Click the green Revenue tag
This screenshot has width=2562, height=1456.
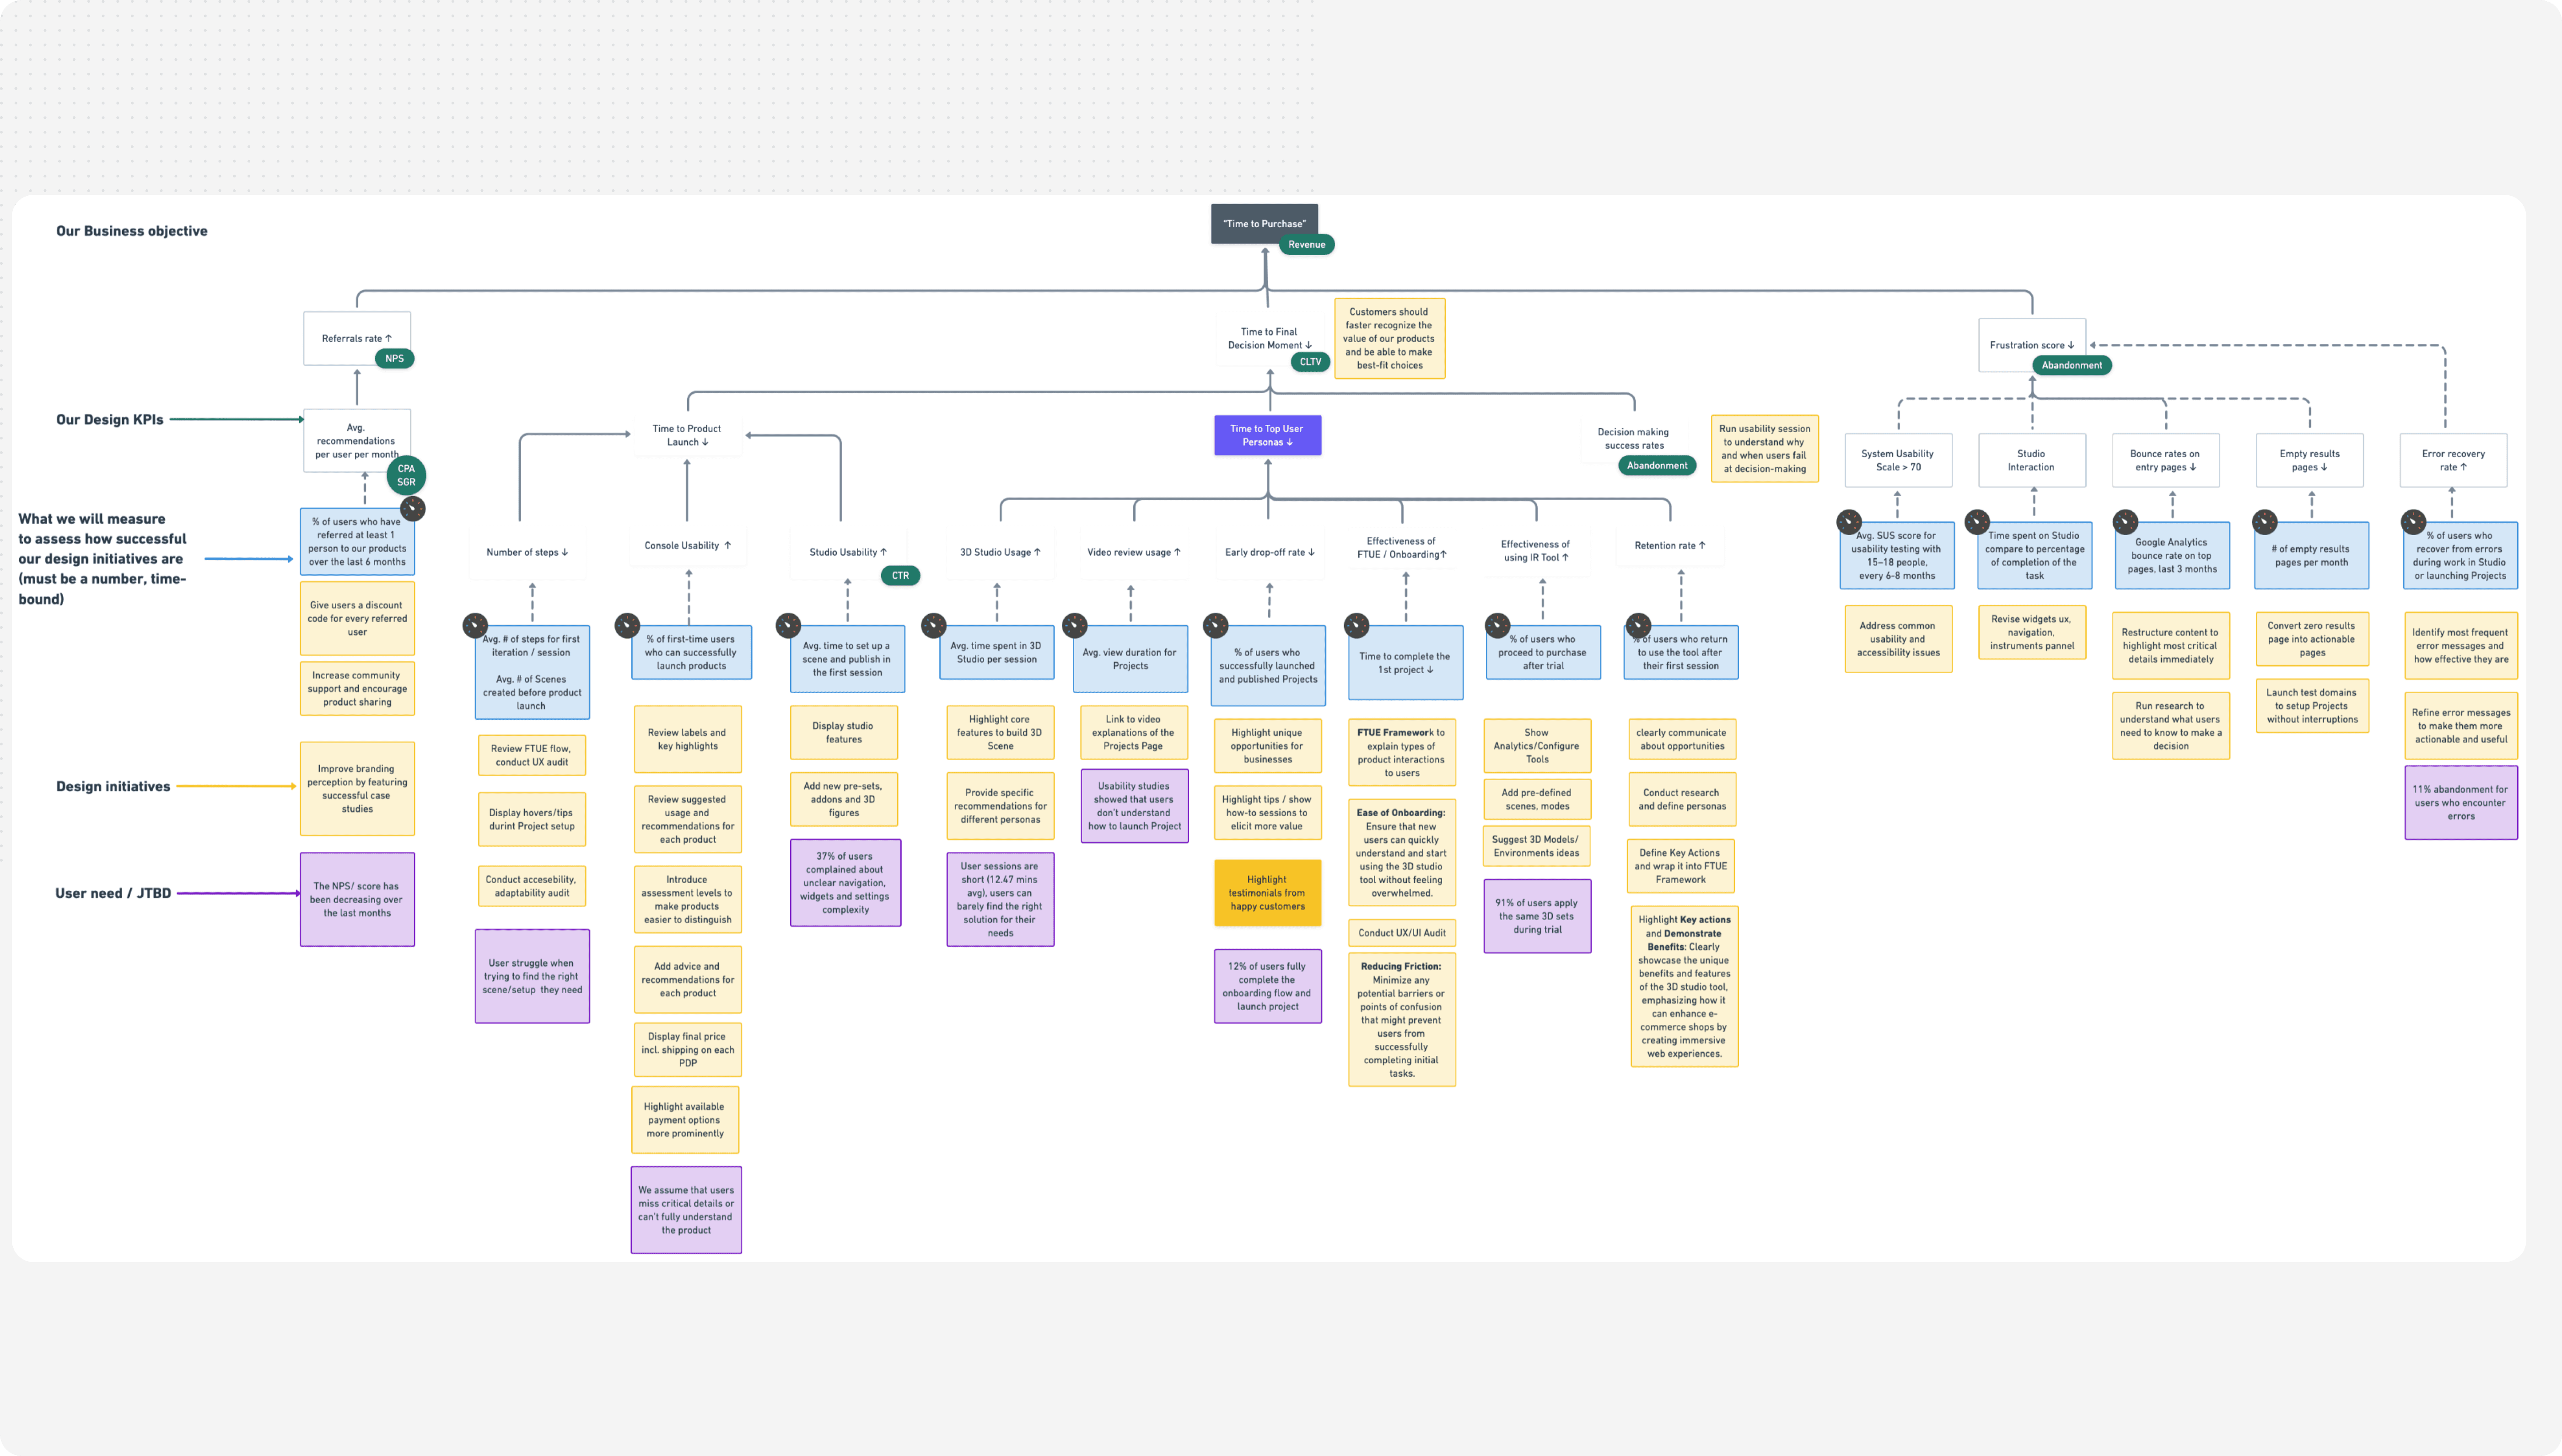[1307, 245]
